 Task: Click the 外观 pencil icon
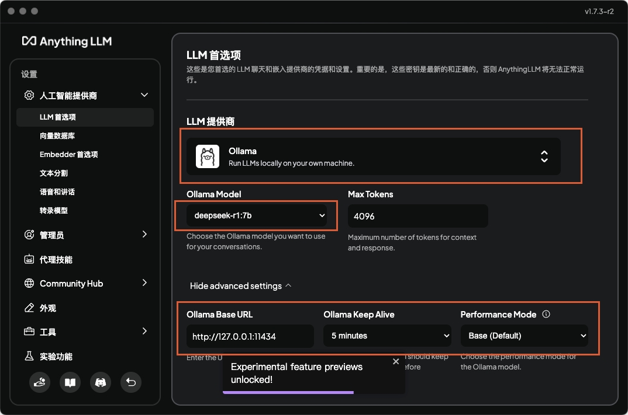point(29,308)
